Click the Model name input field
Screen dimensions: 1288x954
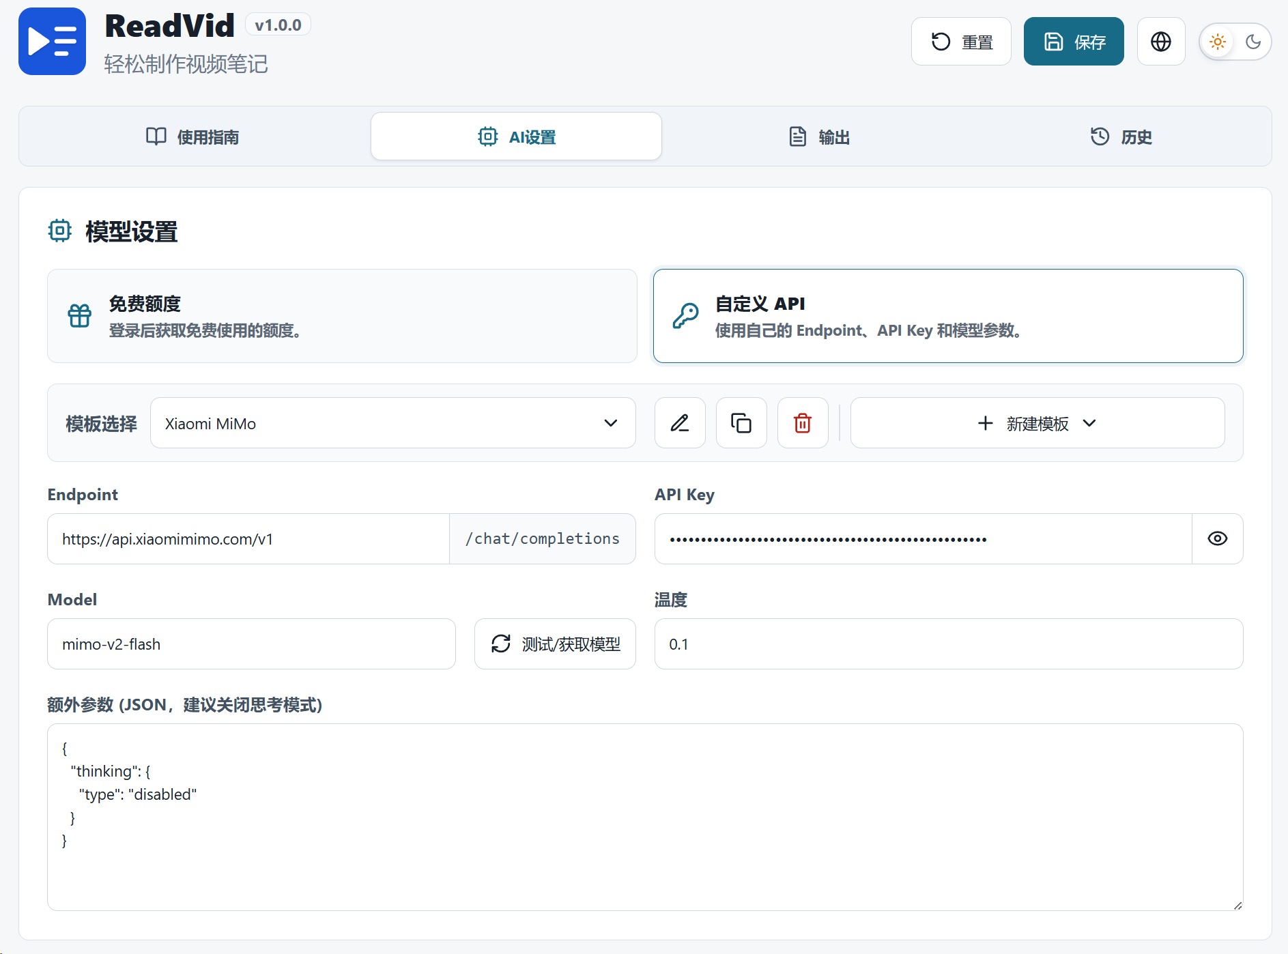251,644
